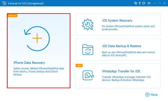This screenshot has width=168, height=101.
Task: Click 'Transfer WhatsApp messages between iOS' description
Action: click(126, 79)
